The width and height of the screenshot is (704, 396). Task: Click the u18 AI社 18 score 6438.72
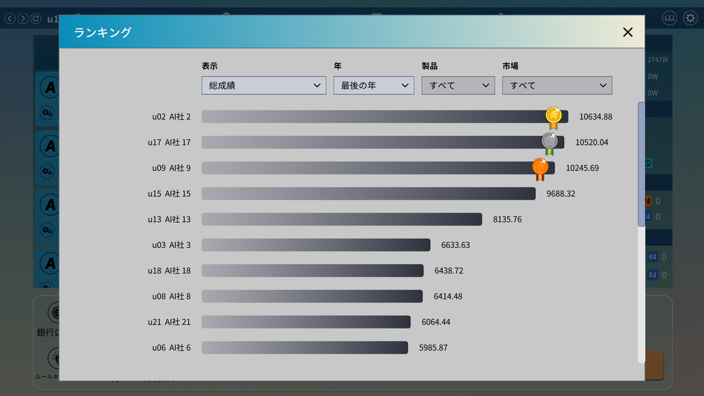point(449,271)
